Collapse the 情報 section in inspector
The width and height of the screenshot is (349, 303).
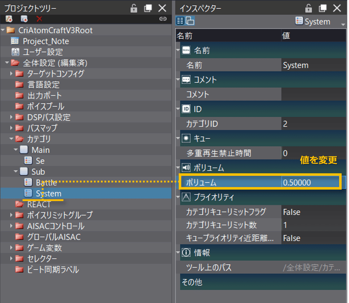point(178,252)
